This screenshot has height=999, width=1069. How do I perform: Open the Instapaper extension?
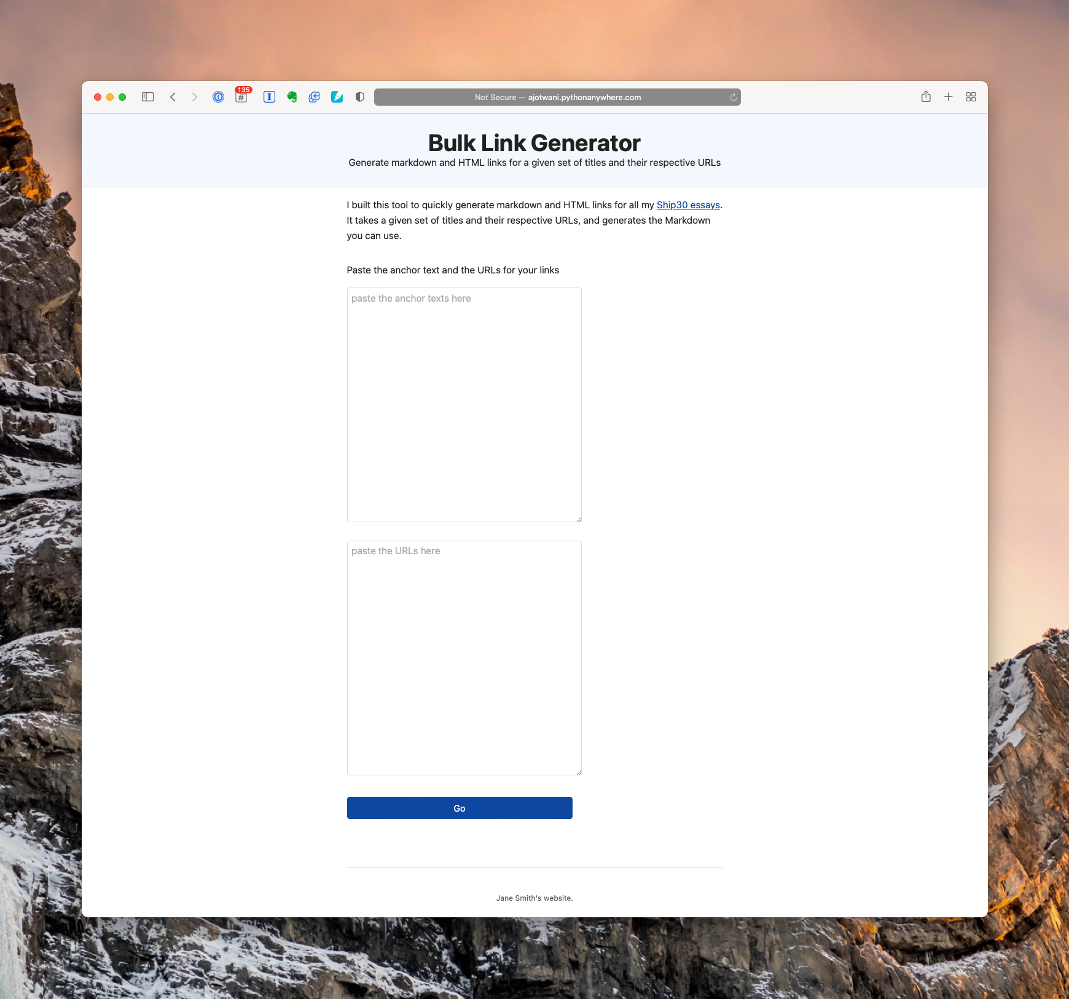269,97
